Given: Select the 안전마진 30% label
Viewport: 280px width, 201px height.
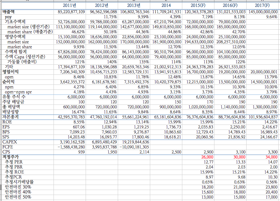Looking at the screenshot, I should coord(18,187).
